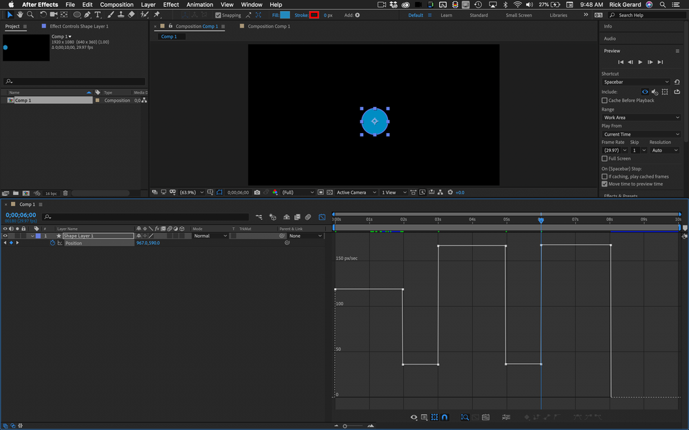Select the Ellipse shape tool
Screen dimensions: 689x430
tap(77, 14)
